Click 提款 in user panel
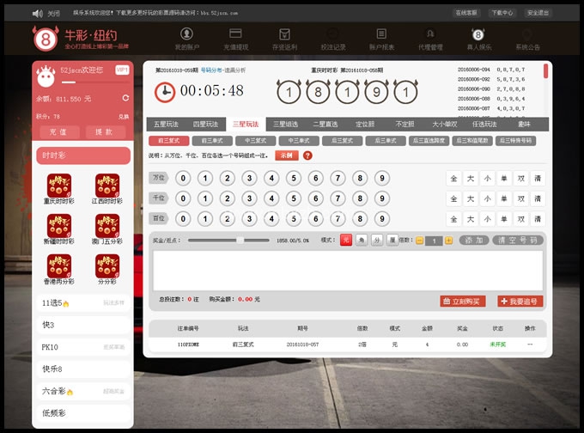 [x=106, y=132]
